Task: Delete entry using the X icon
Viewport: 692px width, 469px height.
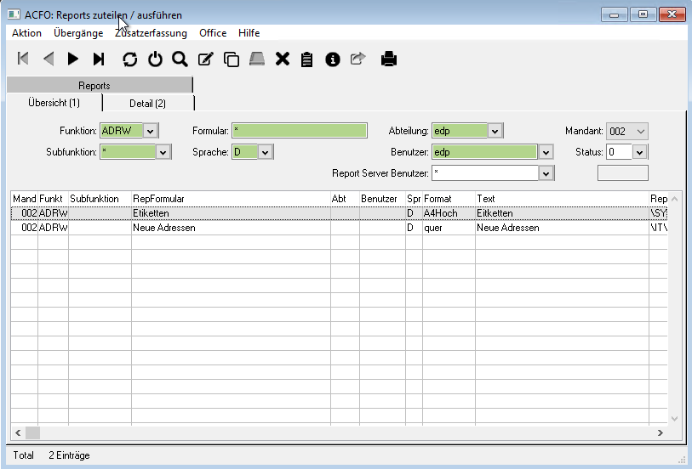Action: [x=283, y=59]
